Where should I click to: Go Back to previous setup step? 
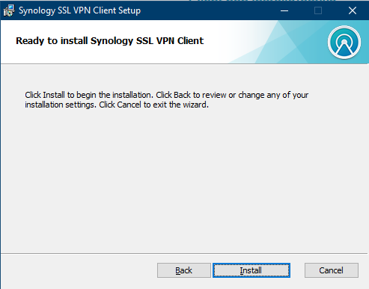(x=184, y=270)
